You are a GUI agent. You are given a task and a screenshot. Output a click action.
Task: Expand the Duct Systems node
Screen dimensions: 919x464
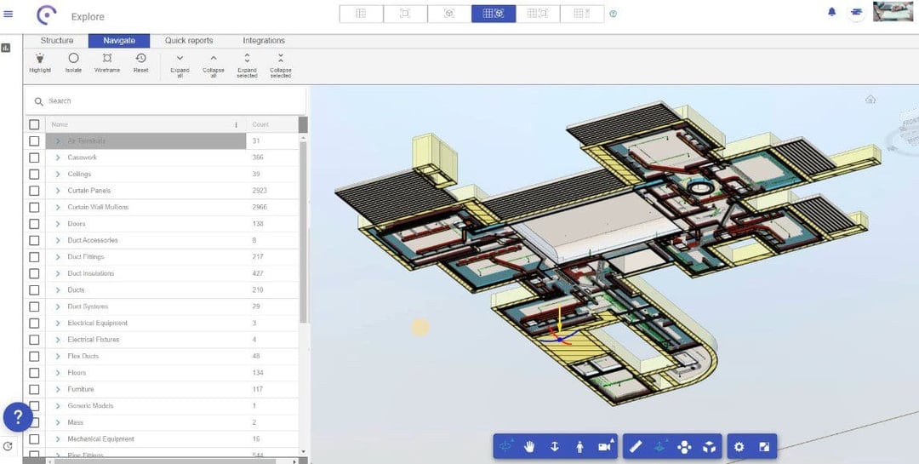58,306
